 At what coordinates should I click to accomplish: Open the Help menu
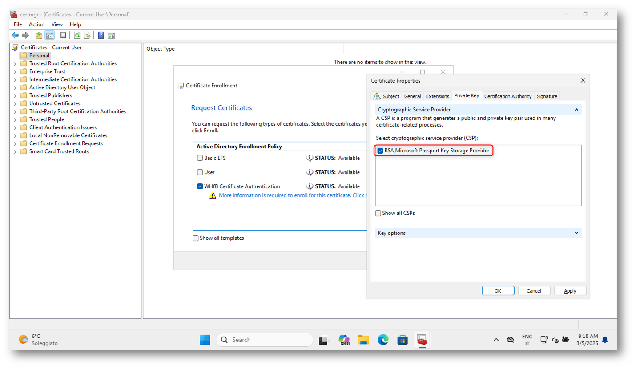click(75, 24)
